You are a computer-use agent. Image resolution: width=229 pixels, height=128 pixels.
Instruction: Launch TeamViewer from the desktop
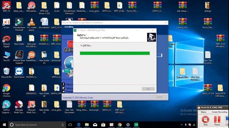click(x=19, y=73)
